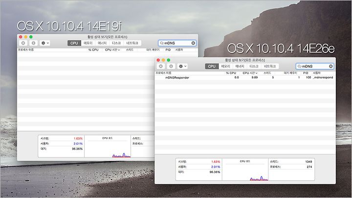Click search magnifier icon in 14E26e window
Image resolution: width=352 pixels, height=198 pixels.
(x=299, y=66)
